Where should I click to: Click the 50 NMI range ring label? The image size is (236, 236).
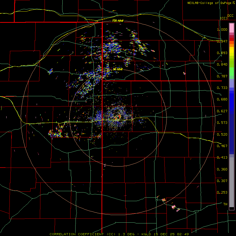(118, 69)
